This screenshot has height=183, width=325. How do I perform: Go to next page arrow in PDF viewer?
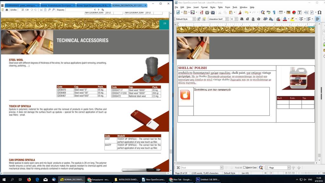(36, 10)
